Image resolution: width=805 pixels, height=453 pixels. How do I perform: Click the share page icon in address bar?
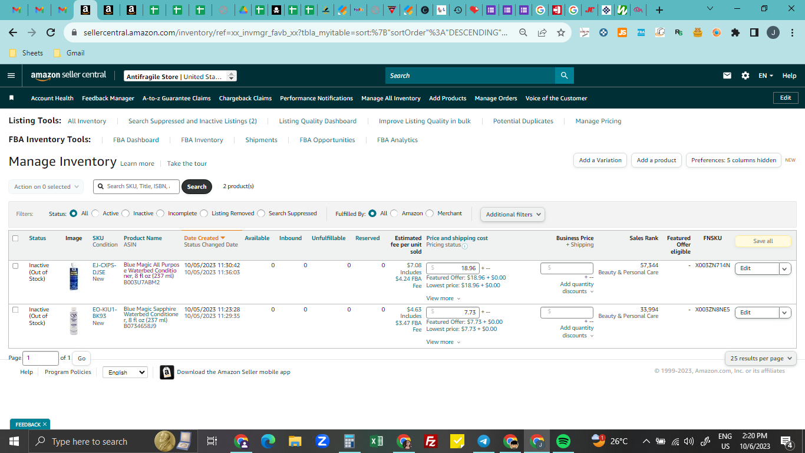pos(542,33)
